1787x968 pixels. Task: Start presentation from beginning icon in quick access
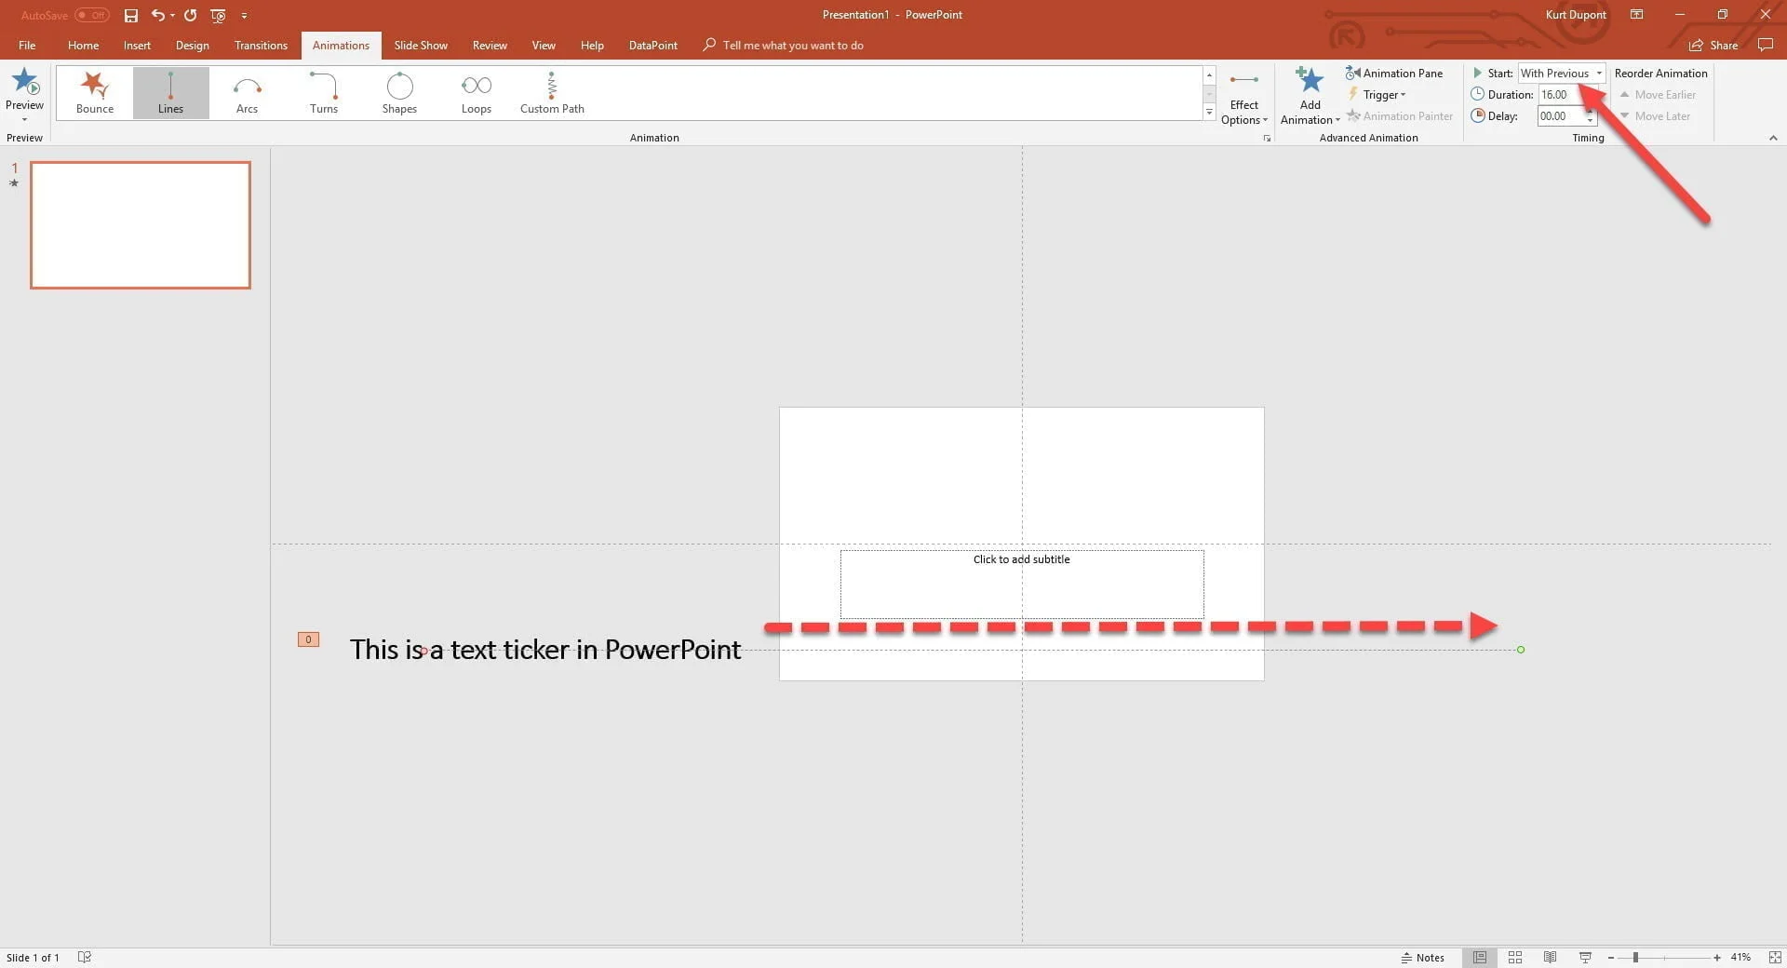pos(219,15)
